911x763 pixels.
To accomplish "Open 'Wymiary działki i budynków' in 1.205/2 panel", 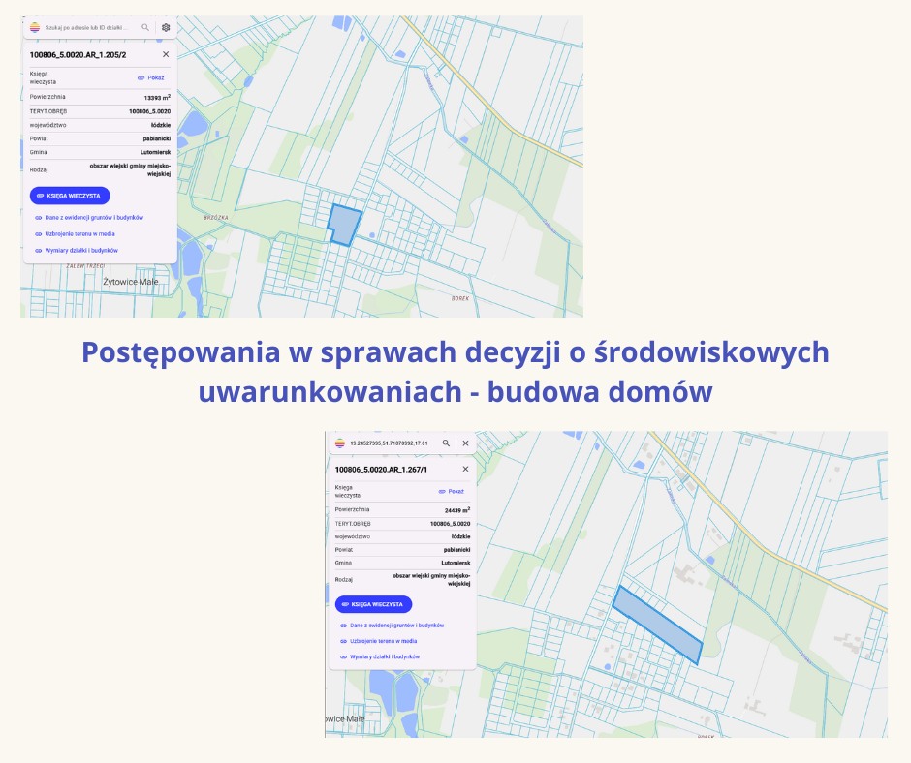I will coord(81,250).
